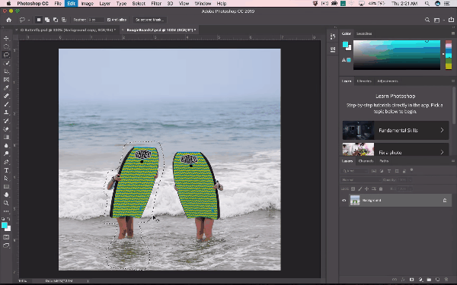The image size is (457, 285).
Task: Choose Intersect with Selection mode
Action: 64,20
